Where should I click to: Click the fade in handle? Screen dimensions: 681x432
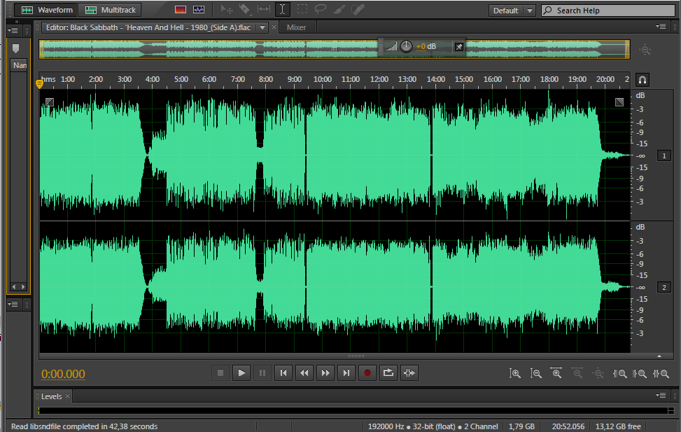[50, 102]
